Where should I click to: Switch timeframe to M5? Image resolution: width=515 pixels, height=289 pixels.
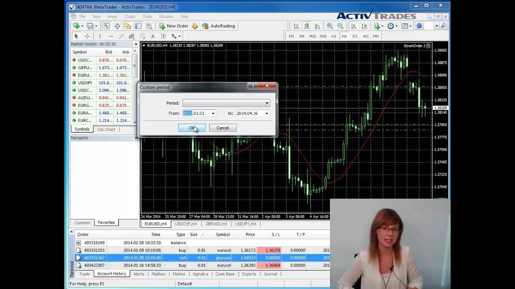pyautogui.click(x=302, y=36)
